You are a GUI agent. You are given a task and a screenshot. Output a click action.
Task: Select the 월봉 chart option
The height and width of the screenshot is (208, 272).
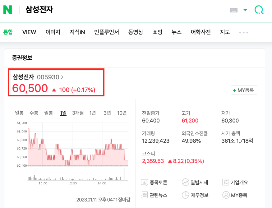[x=48, y=113]
